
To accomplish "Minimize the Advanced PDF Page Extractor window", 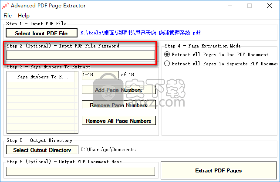I will [x=230, y=6].
